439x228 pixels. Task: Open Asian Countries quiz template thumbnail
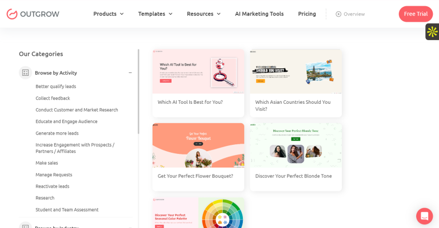296,72
